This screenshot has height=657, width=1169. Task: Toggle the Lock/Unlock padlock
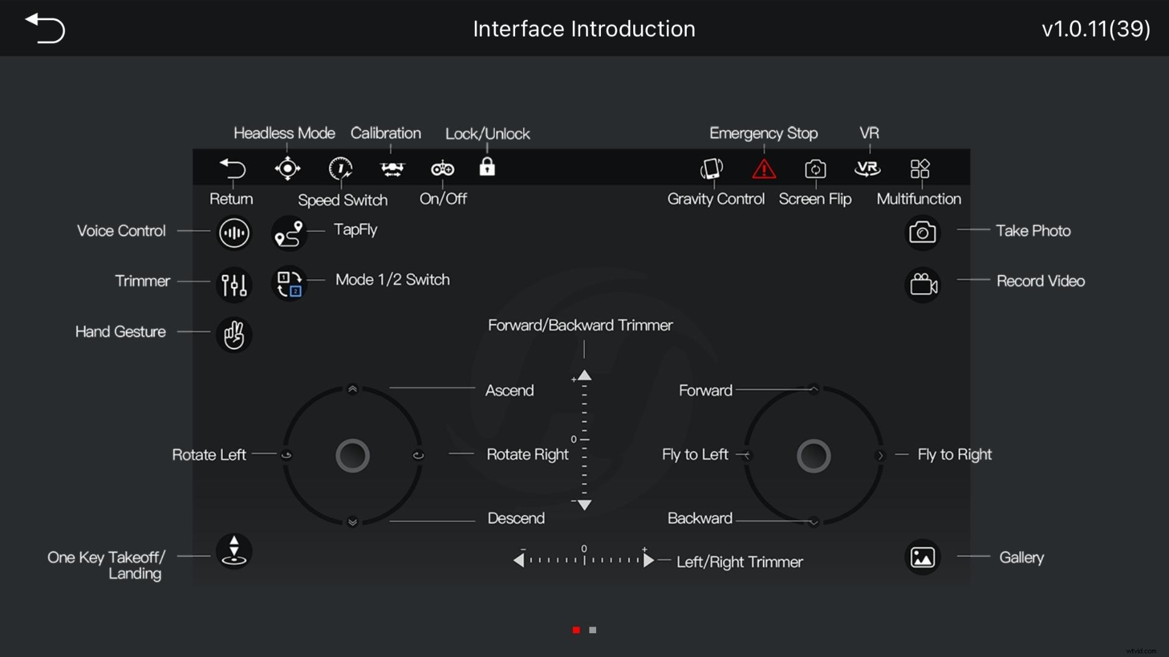point(488,167)
